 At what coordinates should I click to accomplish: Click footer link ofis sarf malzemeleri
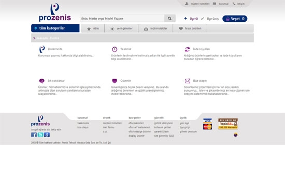[x=139, y=127]
